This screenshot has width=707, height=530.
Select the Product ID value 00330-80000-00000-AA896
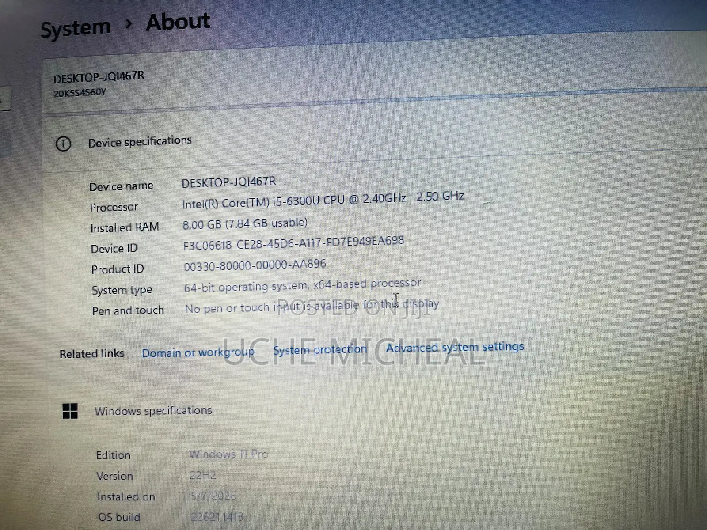coord(255,265)
